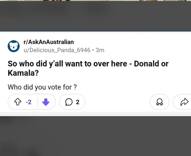The width and height of the screenshot is (191, 156).
Task: Open comments via the speech bubble icon
Action: tap(68, 102)
